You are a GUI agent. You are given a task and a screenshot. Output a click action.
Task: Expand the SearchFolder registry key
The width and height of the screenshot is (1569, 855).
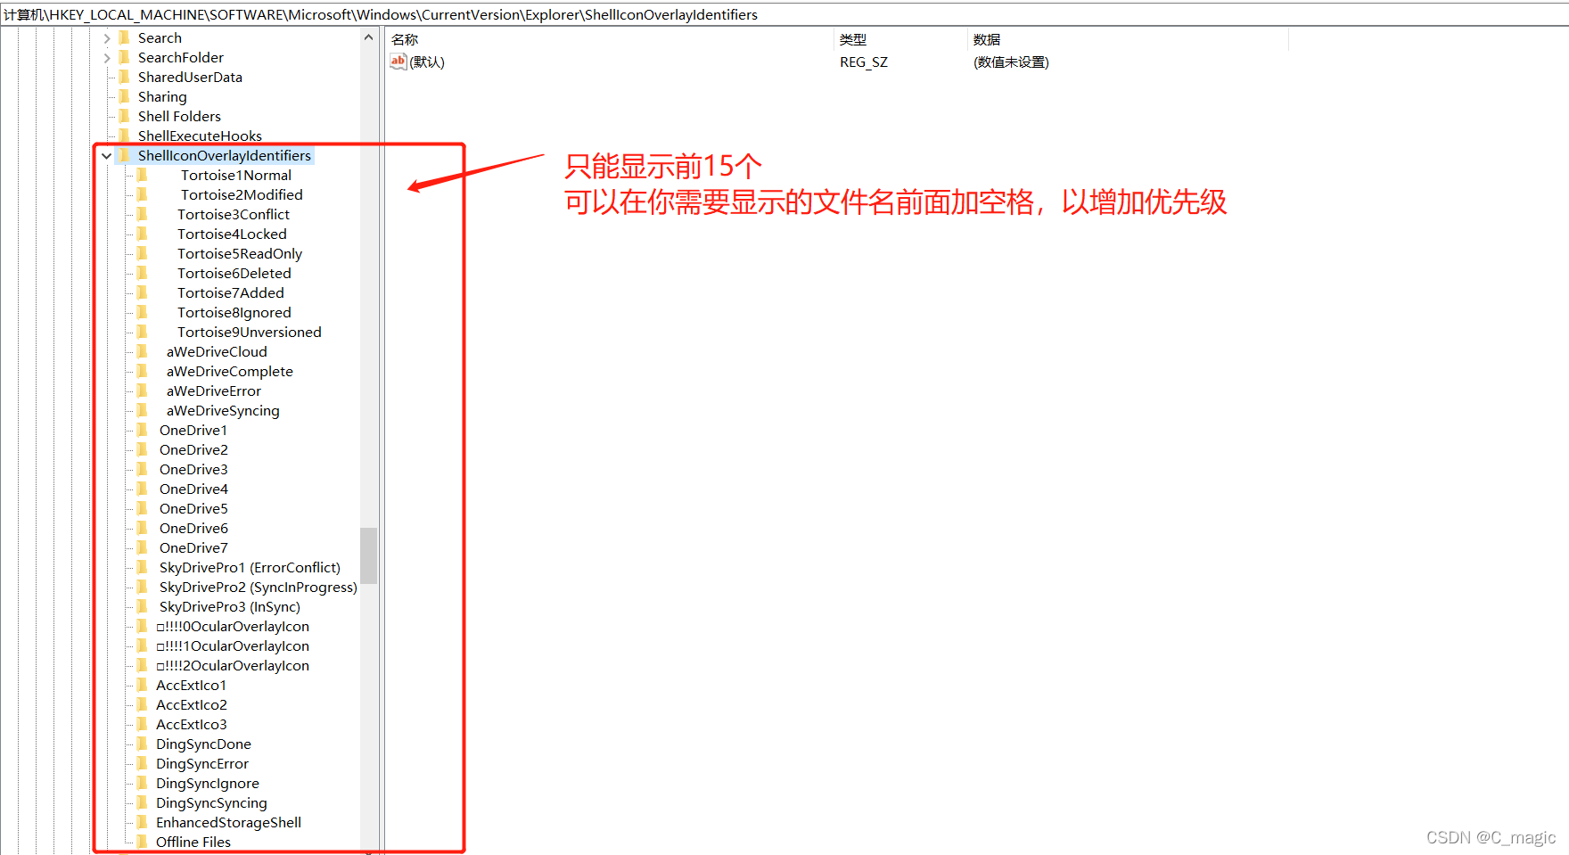coord(107,58)
